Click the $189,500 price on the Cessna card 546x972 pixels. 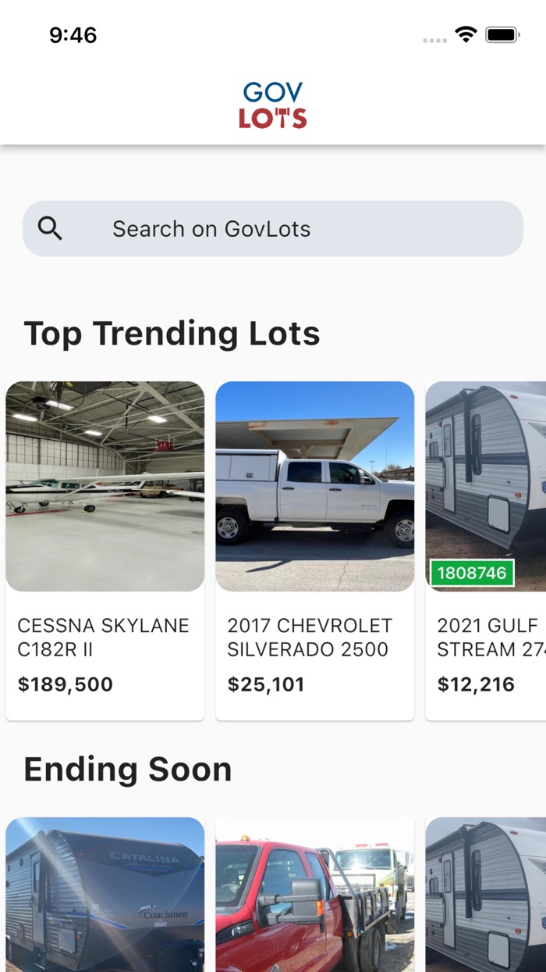(x=65, y=684)
